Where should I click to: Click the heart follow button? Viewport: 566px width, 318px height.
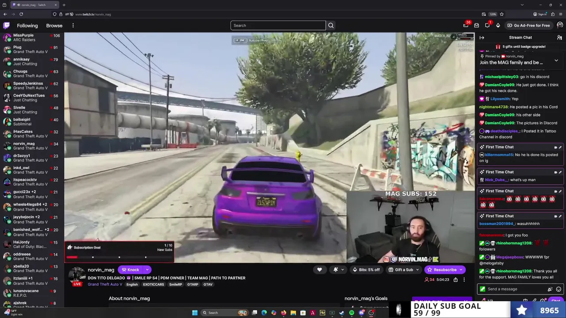(319, 270)
